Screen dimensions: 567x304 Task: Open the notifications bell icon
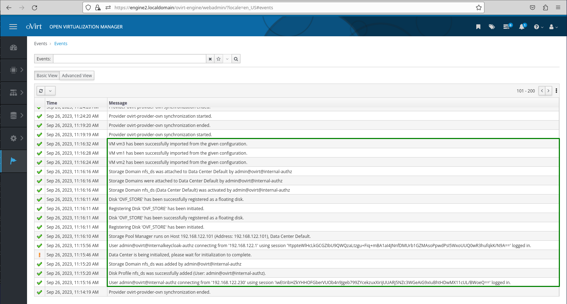(x=521, y=27)
